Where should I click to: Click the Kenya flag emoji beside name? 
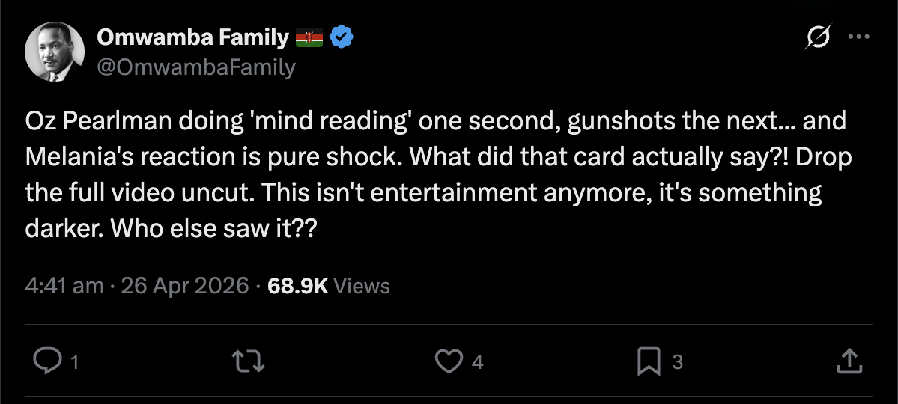[309, 37]
